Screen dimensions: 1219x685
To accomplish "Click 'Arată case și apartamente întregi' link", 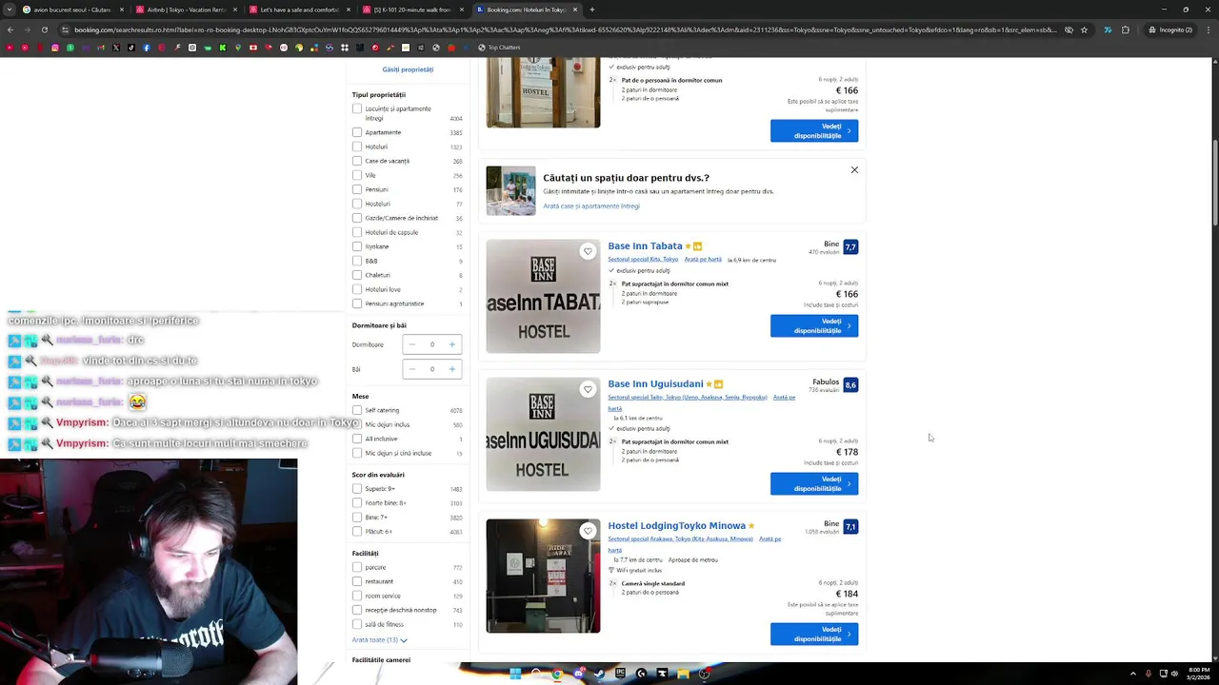I will tap(591, 206).
